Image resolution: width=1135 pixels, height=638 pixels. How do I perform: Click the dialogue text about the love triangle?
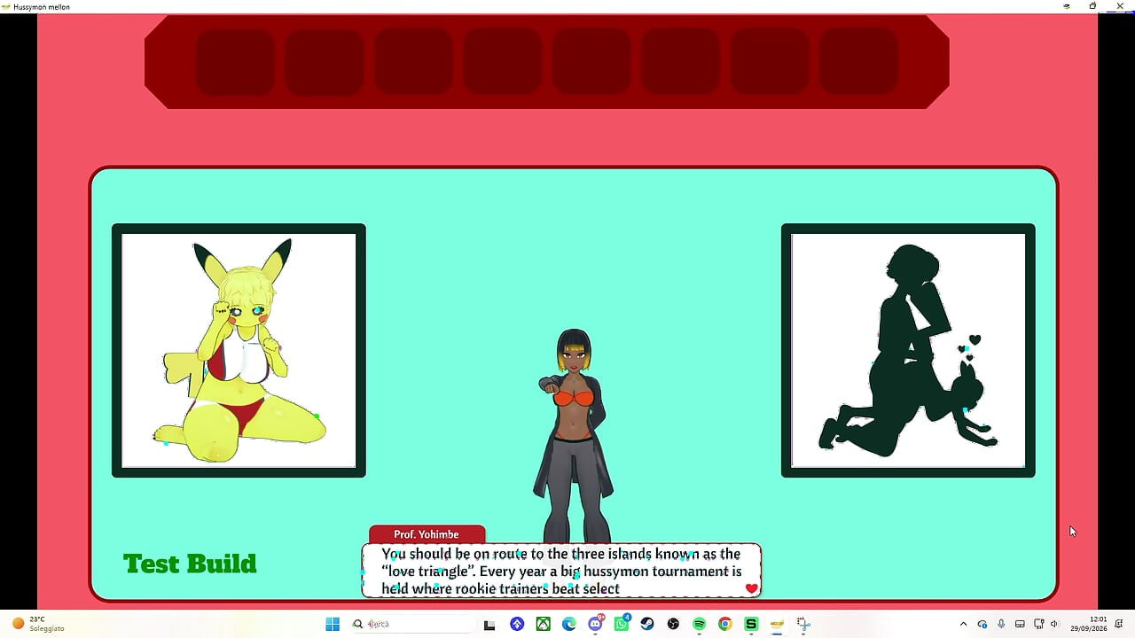pyautogui.click(x=561, y=571)
